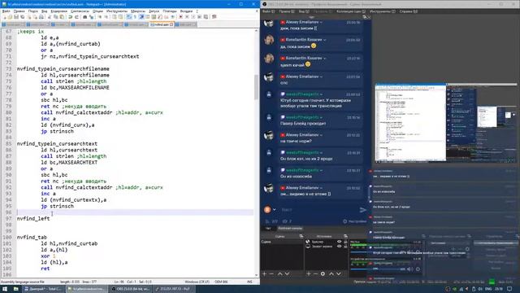520x293 pixels.
Task: Click the chat message input field
Action: pos(318,210)
